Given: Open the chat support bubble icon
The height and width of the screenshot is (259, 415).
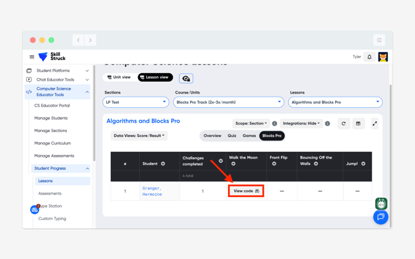Looking at the screenshot, I should point(380,217).
